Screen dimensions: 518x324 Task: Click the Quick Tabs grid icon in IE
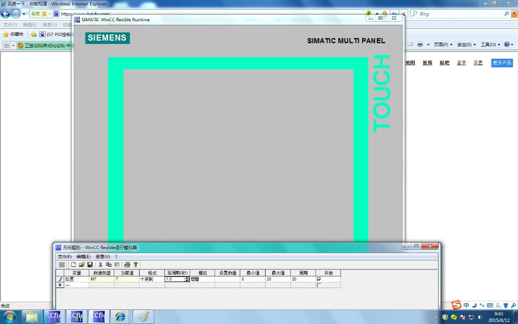[7, 45]
